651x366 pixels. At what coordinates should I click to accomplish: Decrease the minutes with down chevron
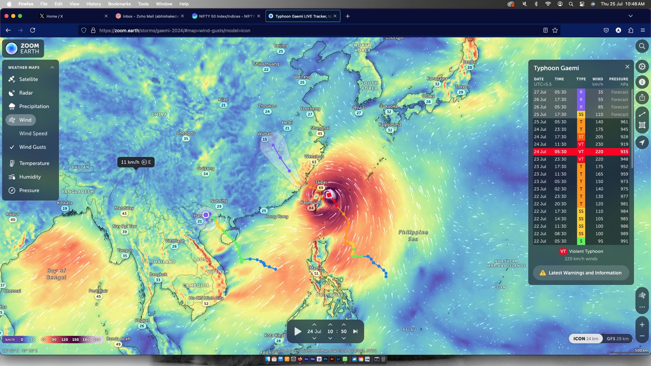pyautogui.click(x=344, y=338)
